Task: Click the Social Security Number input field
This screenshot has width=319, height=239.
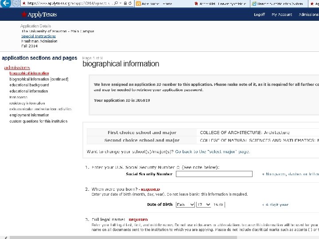Action: (x=214, y=174)
